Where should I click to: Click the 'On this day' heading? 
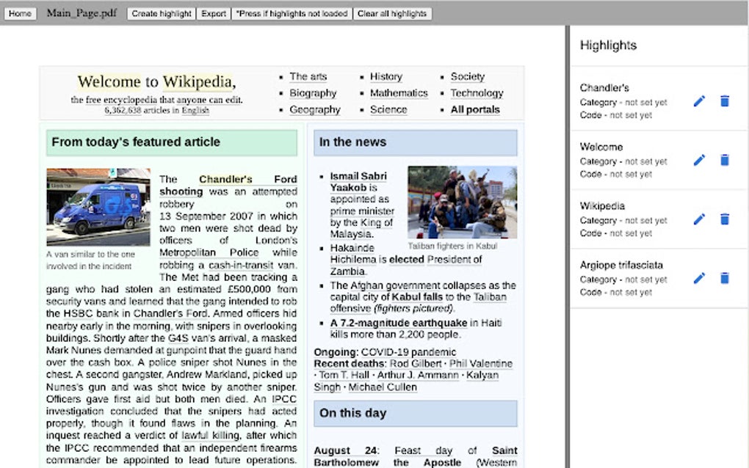(352, 413)
